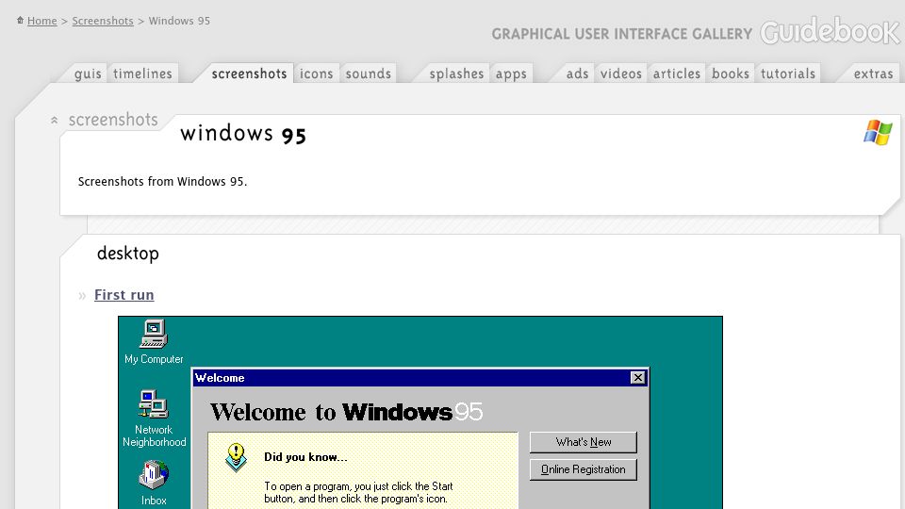Click 'Screenshots from Windows 95.' text

point(162,181)
